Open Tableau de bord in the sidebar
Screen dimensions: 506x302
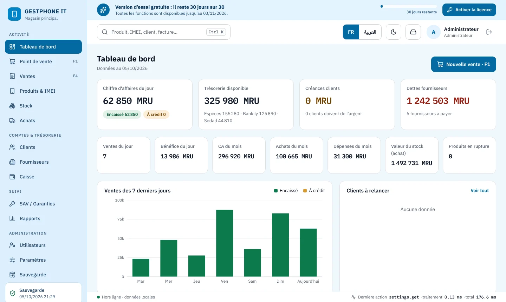tap(43, 47)
